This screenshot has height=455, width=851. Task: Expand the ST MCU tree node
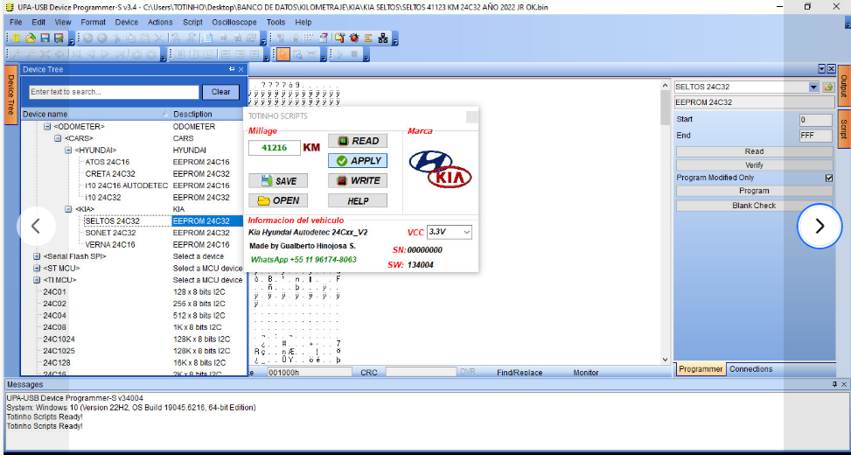pyautogui.click(x=36, y=269)
